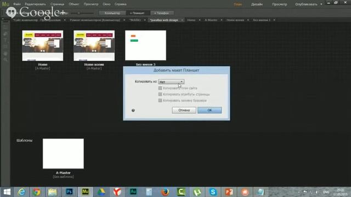Click Отмена to cancel the dialog
The height and width of the screenshot is (197, 351).
pyautogui.click(x=184, y=110)
